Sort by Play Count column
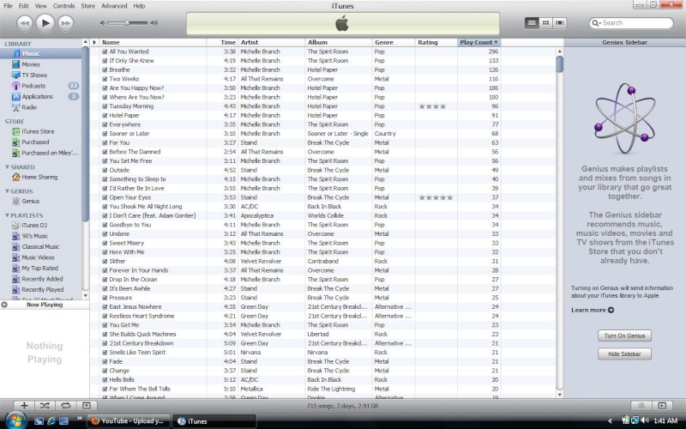This screenshot has height=429, width=686. click(x=478, y=42)
